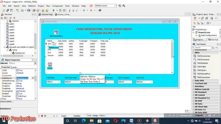Image resolution: width=221 pixels, height=124 pixels.
Task: Open Task View on the taskbar
Action: 75,121
